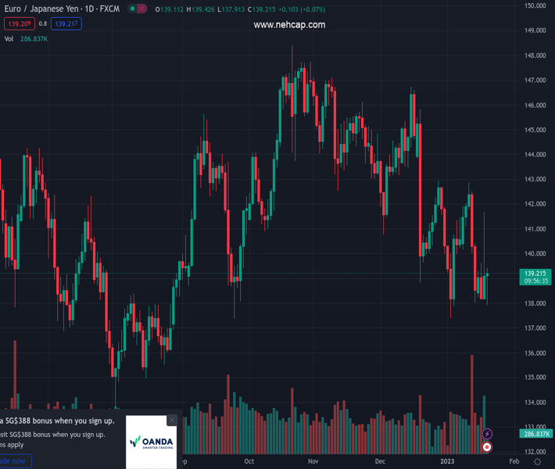555x469 pixels.
Task: Click the OANDA logo thumbnail
Action: coord(151,443)
